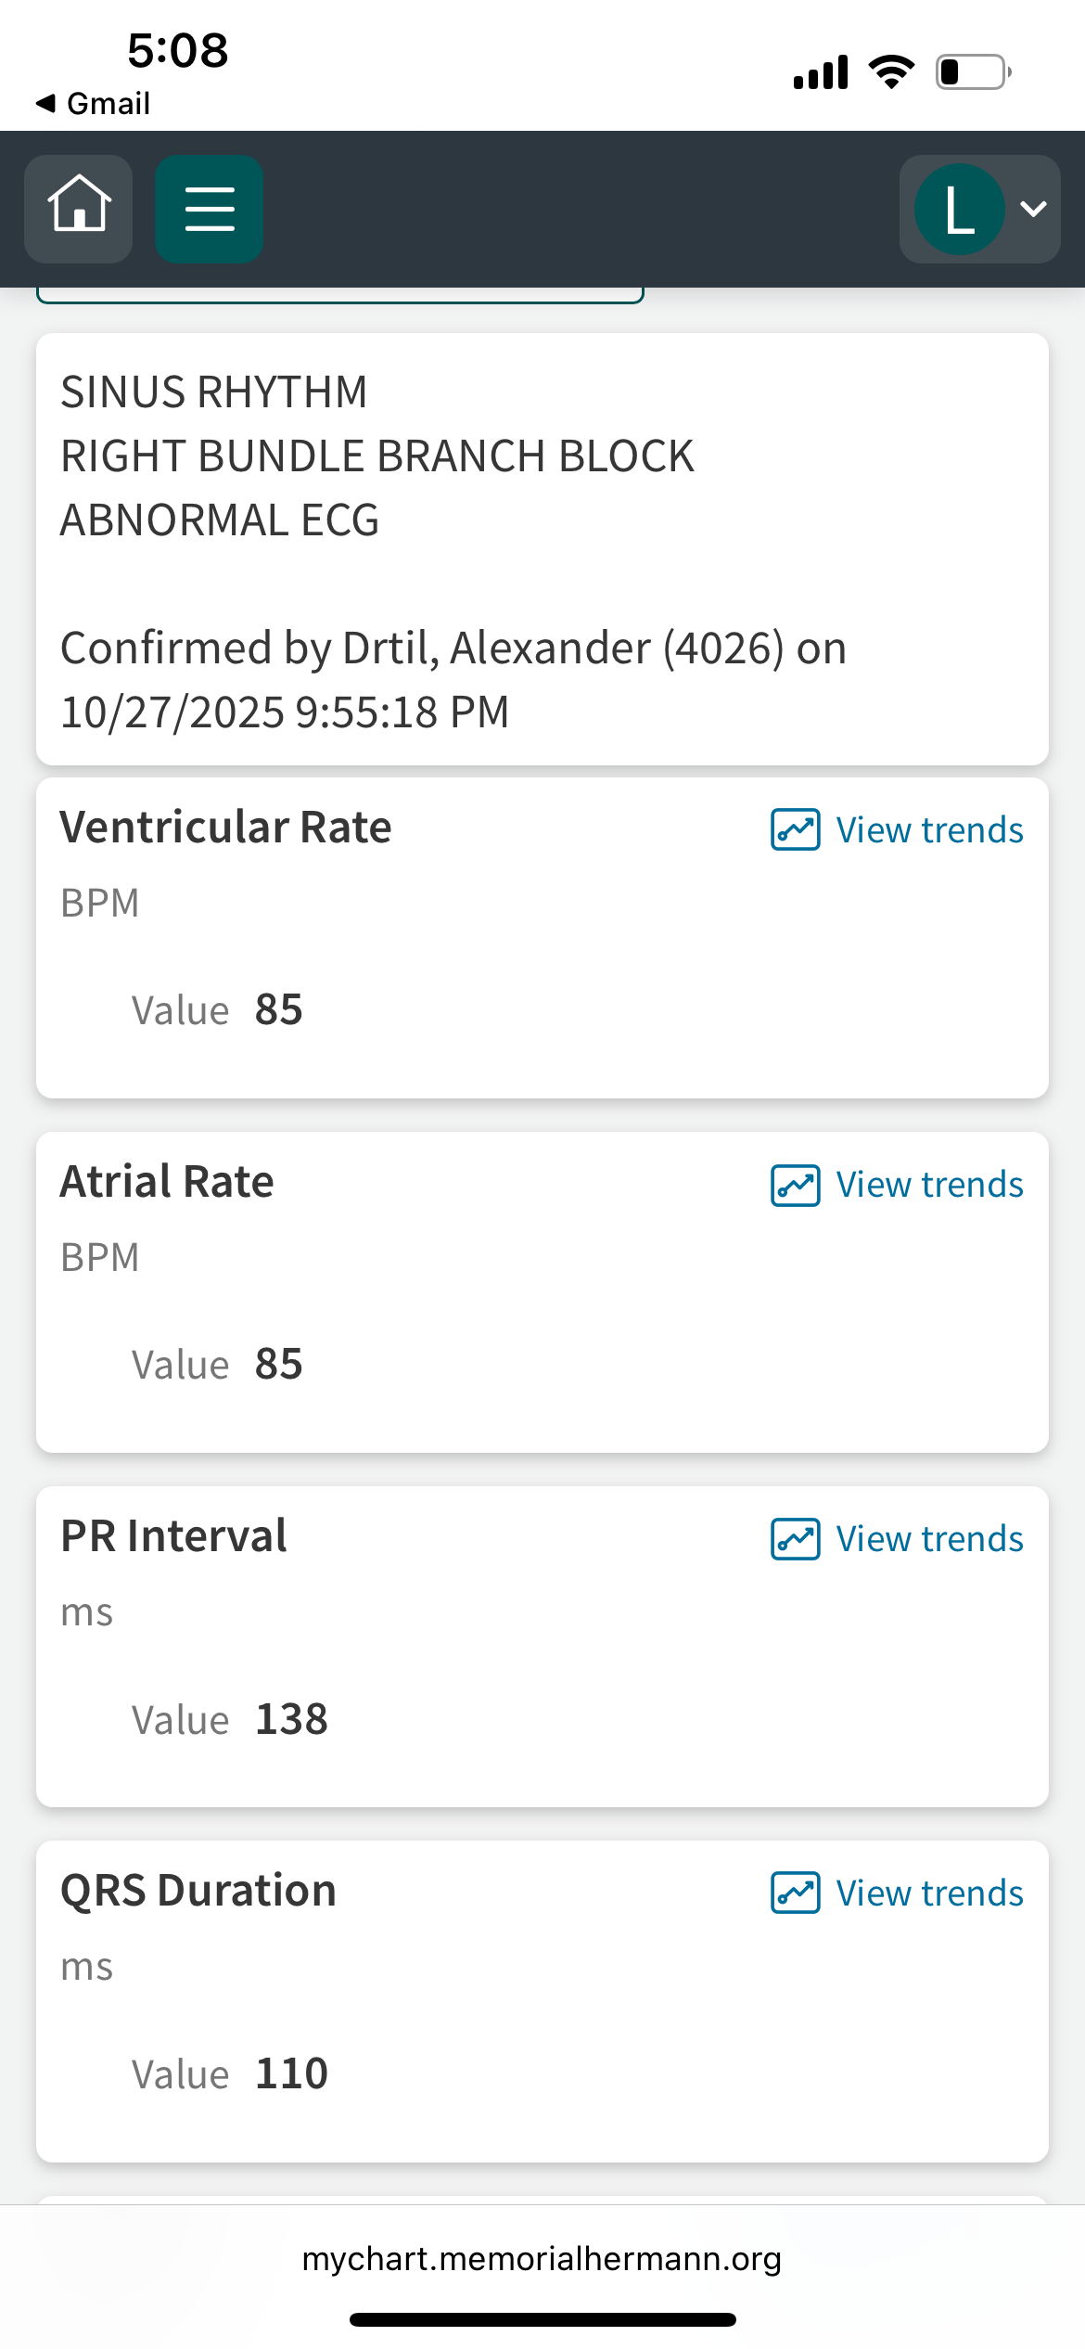Open the hamburger menu
Screen dimensions: 1085x2349
coord(209,209)
